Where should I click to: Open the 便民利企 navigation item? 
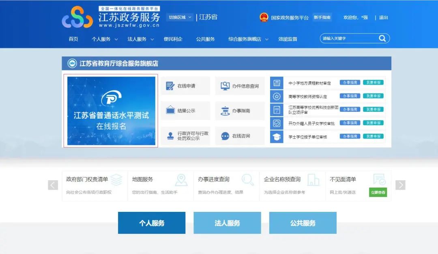[173, 39]
